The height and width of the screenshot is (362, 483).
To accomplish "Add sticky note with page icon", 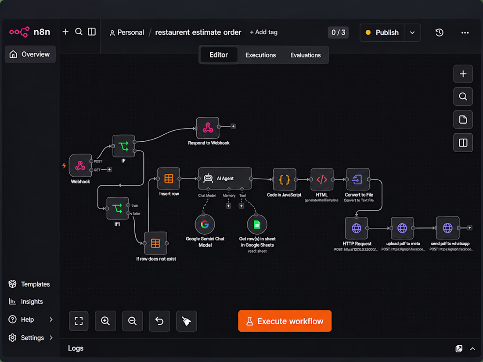I will coord(463,119).
